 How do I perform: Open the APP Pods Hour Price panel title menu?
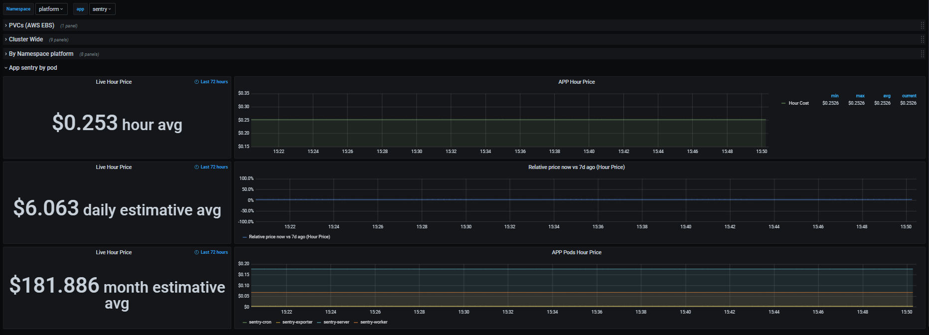(576, 252)
